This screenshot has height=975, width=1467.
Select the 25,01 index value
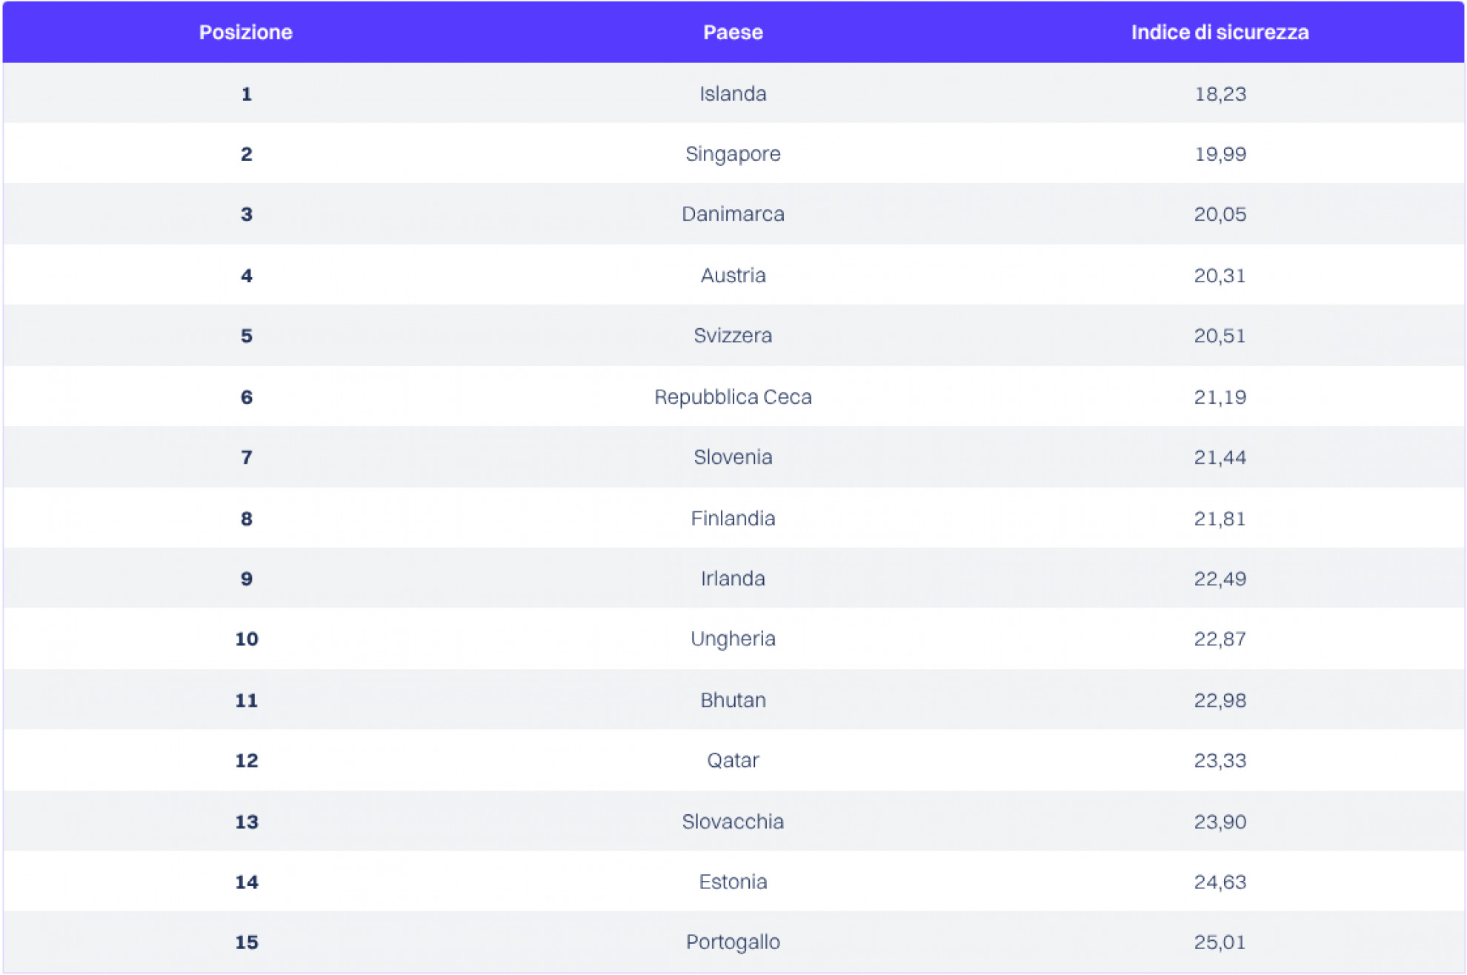pyautogui.click(x=1220, y=942)
